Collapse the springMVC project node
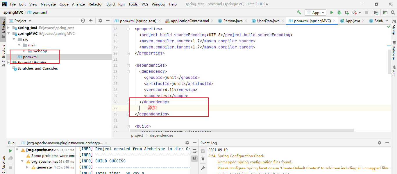 click(8, 34)
